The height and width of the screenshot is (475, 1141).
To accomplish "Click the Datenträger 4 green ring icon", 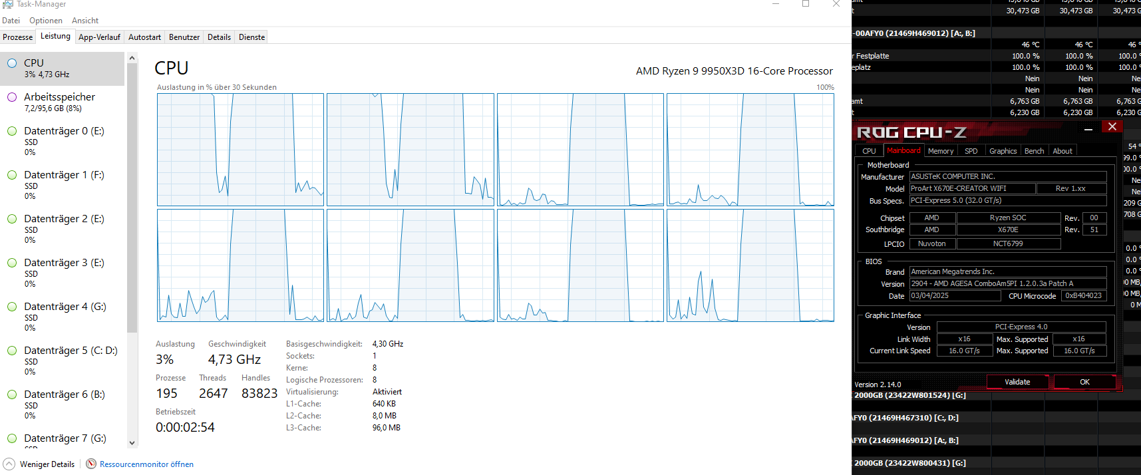I will pyautogui.click(x=12, y=307).
